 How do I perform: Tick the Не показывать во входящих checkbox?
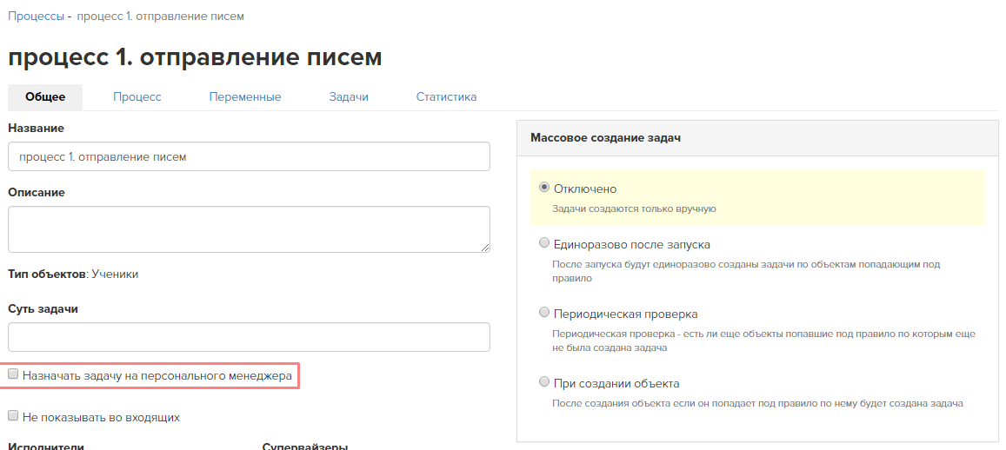[13, 416]
